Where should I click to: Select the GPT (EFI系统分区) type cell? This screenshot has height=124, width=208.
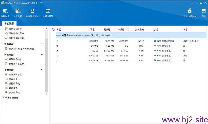point(165,41)
